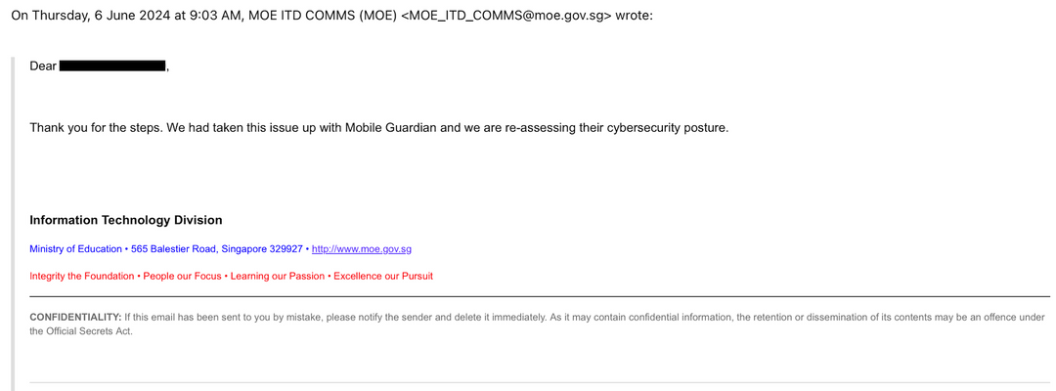Click the Dear greeting word

tap(43, 65)
